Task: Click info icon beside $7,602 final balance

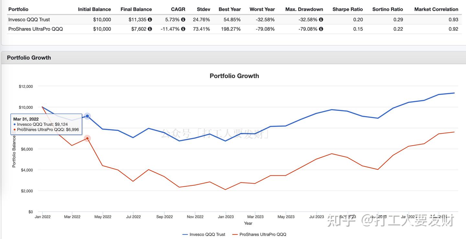Action: point(150,29)
